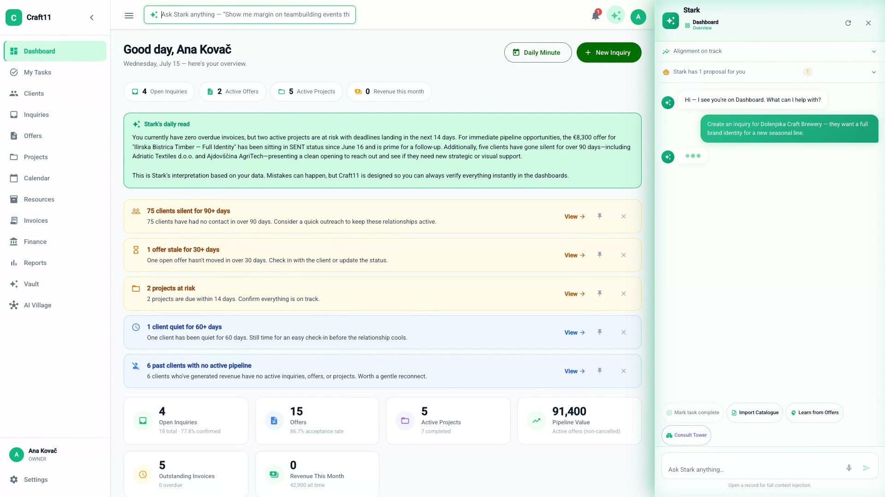The height and width of the screenshot is (497, 885).
Task: View the 1 client quiet alert
Action: 575,333
